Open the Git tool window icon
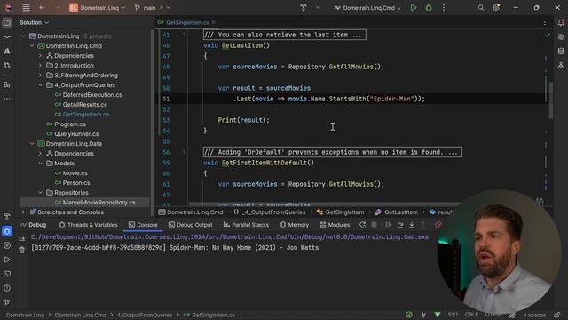 click(7, 302)
